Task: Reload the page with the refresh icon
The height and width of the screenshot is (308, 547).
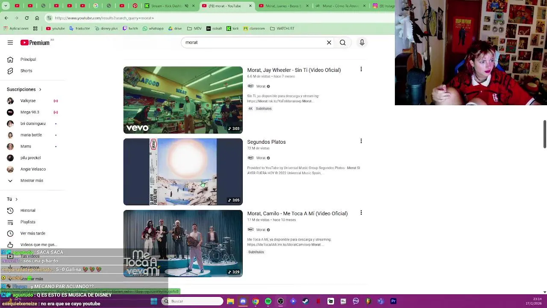Action: click(26, 18)
